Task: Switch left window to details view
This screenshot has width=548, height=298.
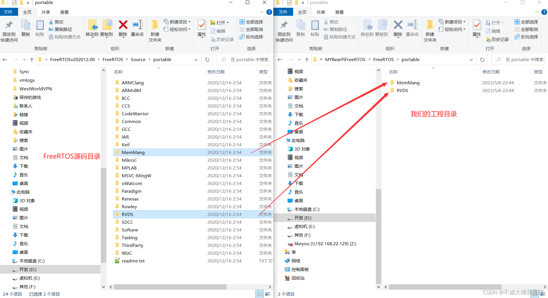Action: tap(260, 294)
